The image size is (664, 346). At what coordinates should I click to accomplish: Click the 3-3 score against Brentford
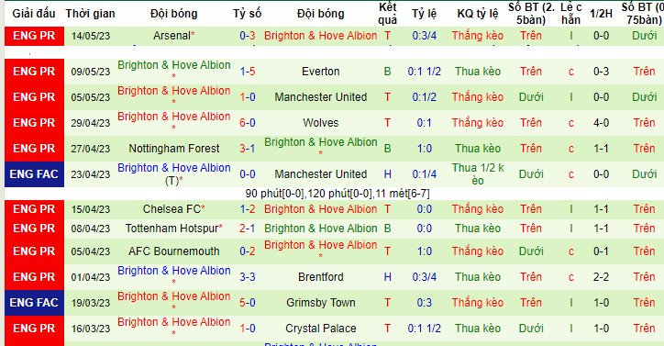[x=248, y=277]
